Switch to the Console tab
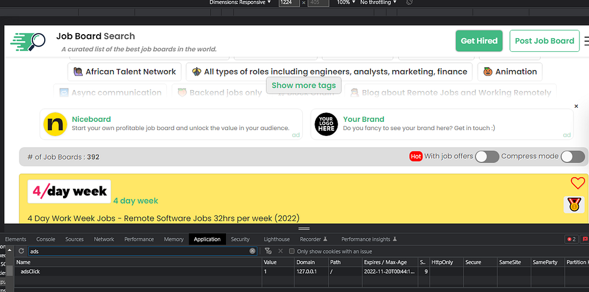The height and width of the screenshot is (292, 589). tap(46, 239)
